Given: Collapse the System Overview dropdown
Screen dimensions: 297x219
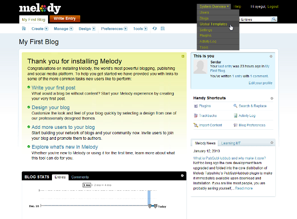Looking at the screenshot, I should (214, 6).
